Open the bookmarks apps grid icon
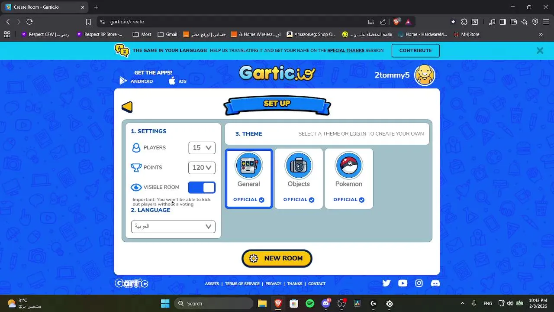 [7, 34]
